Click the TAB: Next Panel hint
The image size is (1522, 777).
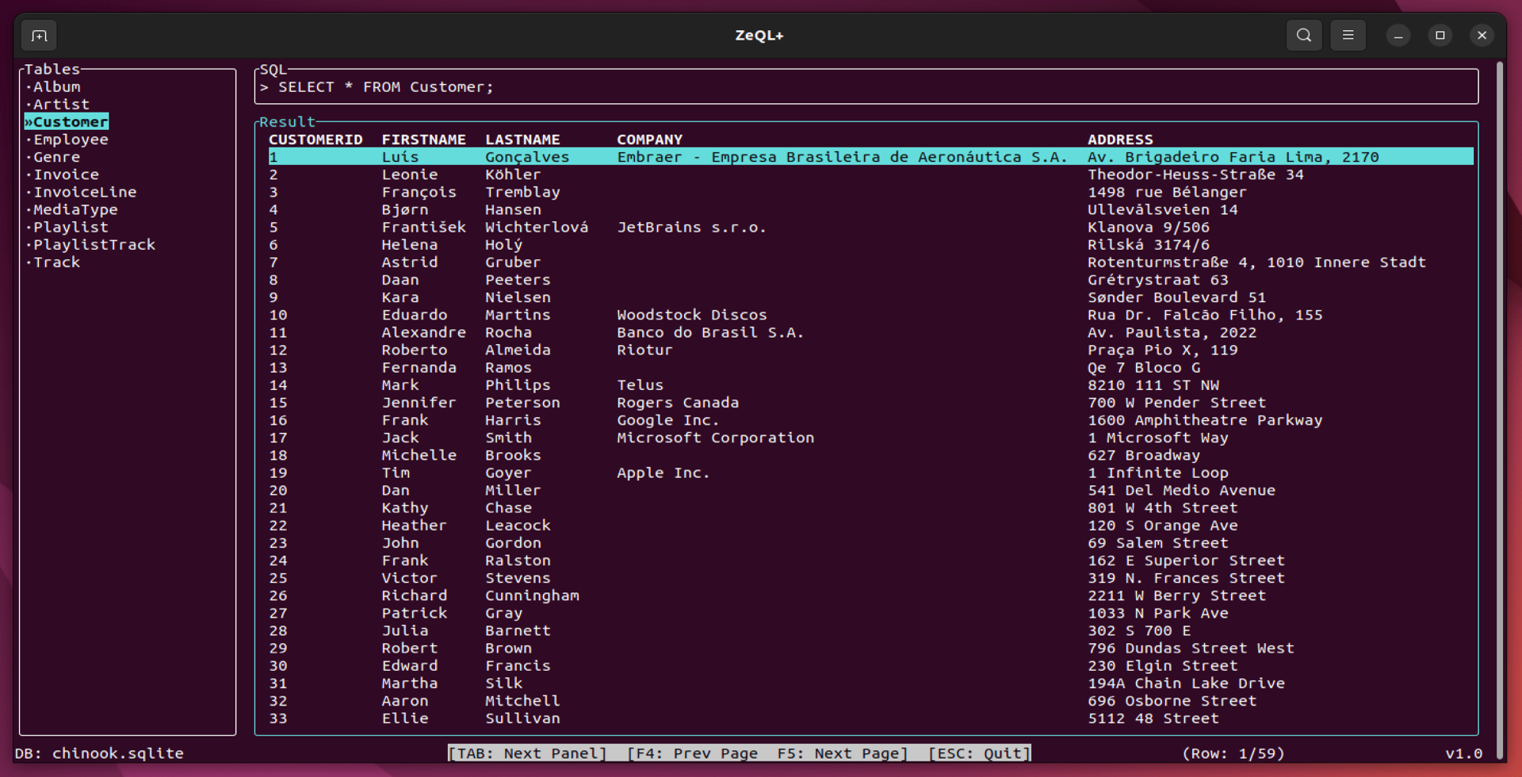tap(527, 753)
